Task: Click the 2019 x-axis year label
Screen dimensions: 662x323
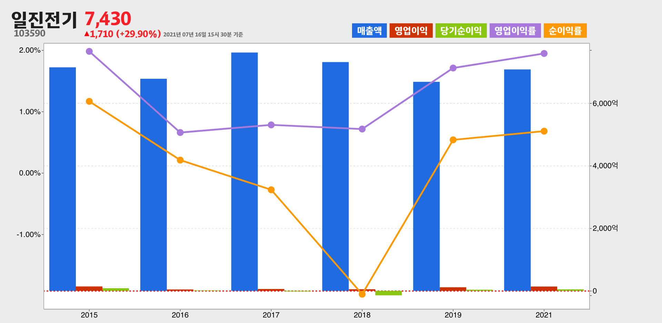Action: (x=453, y=315)
